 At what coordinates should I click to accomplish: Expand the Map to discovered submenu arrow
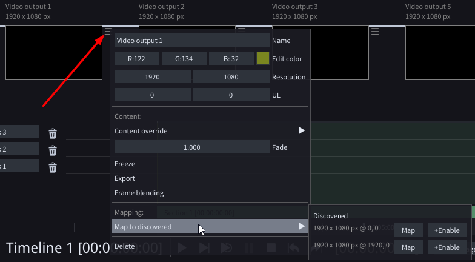coord(302,226)
